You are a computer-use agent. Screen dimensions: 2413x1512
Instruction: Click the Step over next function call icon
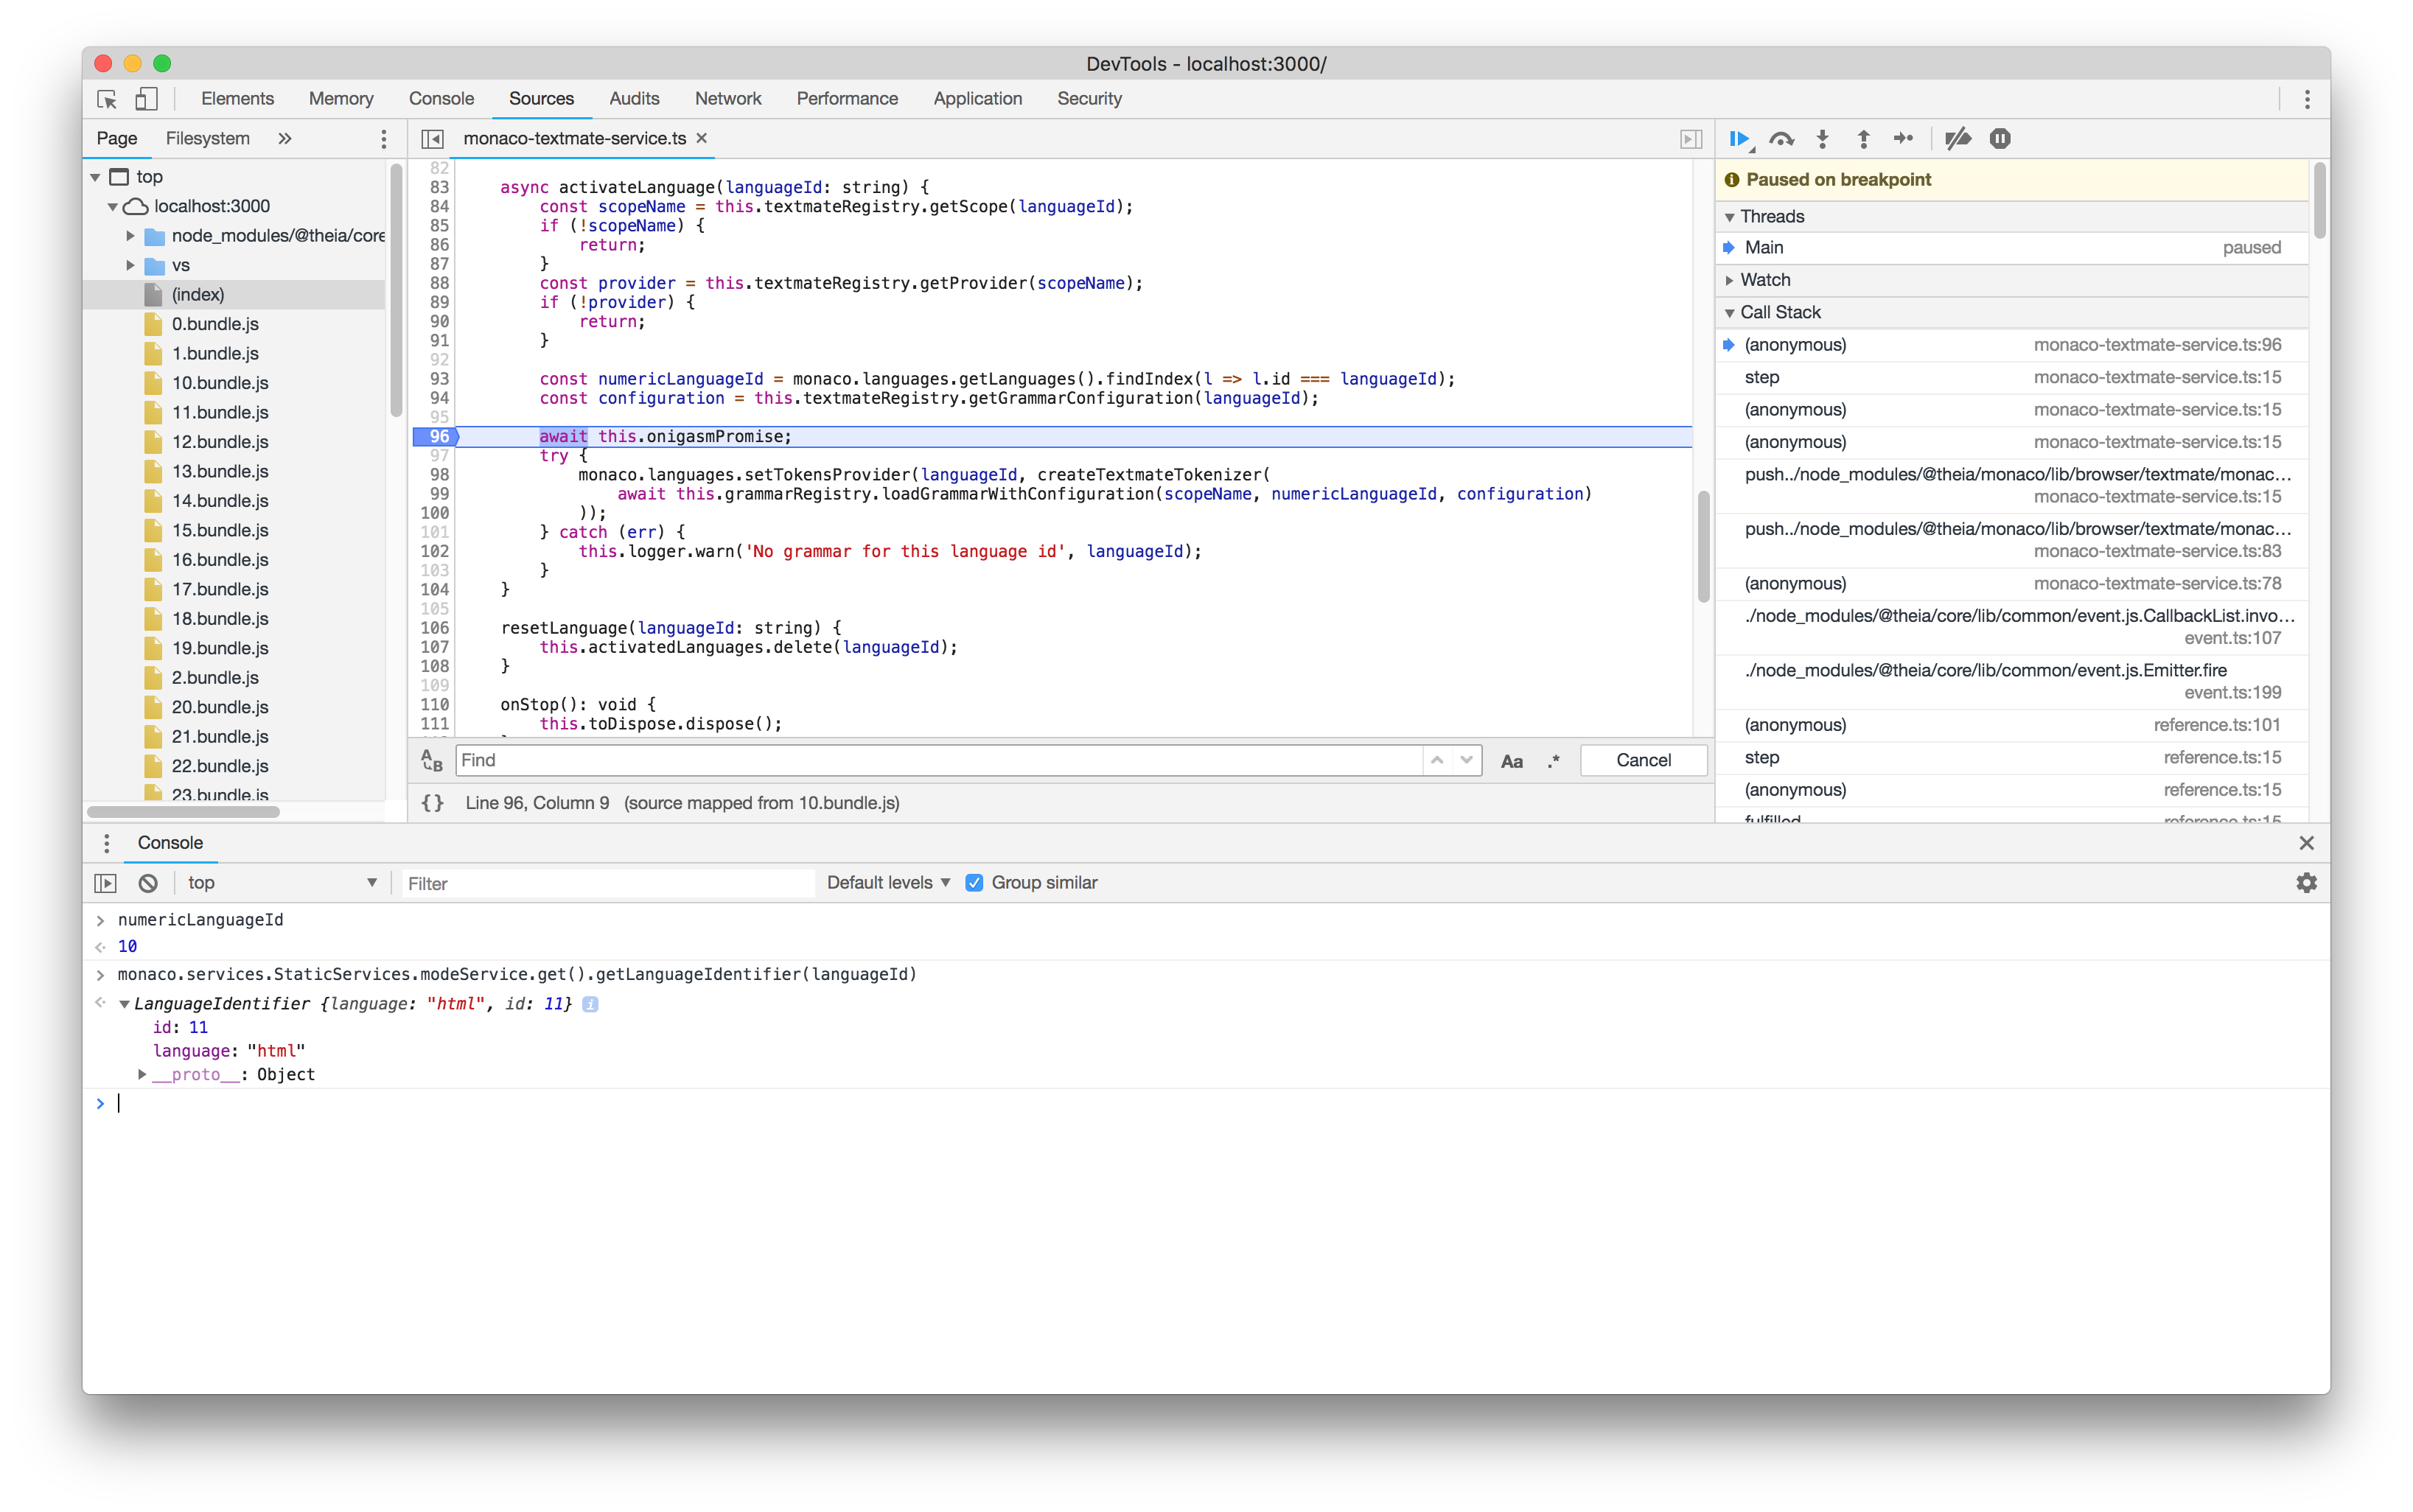pos(1782,139)
